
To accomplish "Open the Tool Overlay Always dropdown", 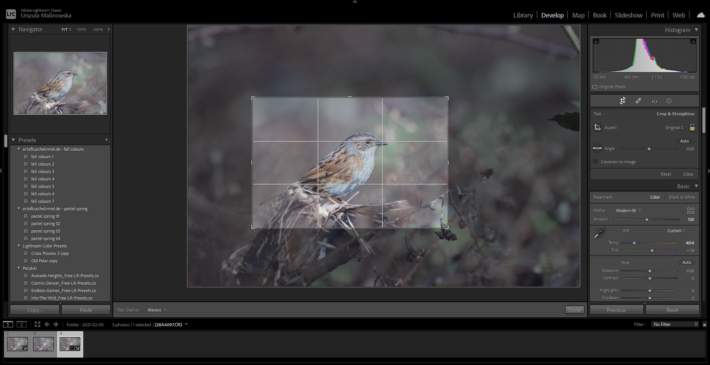I will tap(157, 310).
